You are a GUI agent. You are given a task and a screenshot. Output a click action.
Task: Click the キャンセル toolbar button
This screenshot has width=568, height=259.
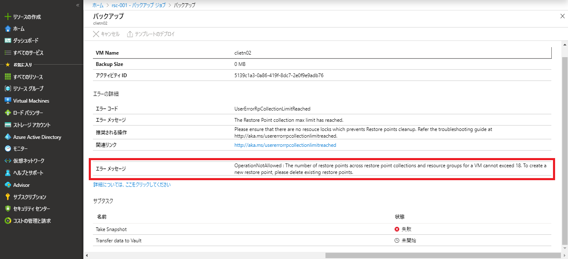point(106,34)
